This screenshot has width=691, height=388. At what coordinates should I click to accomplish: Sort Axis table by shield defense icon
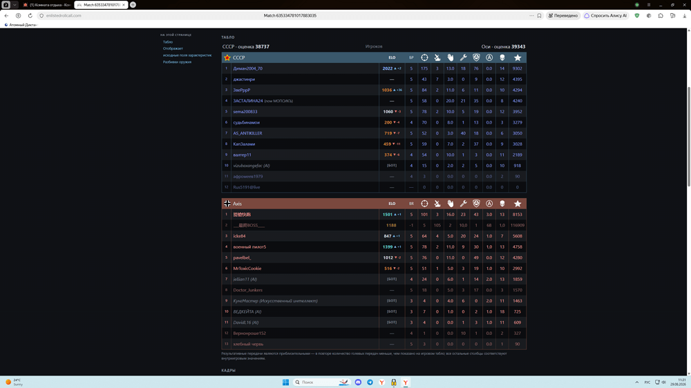[x=476, y=204]
